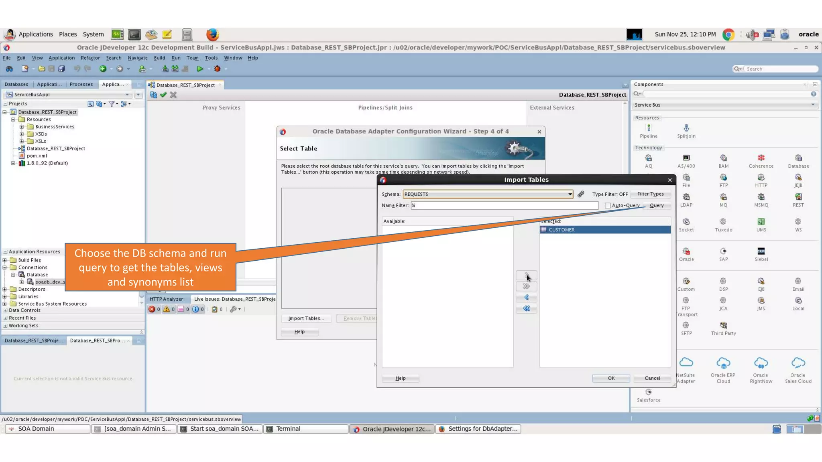
Task: Click Import Tables... button in wizard
Action: tap(306, 318)
